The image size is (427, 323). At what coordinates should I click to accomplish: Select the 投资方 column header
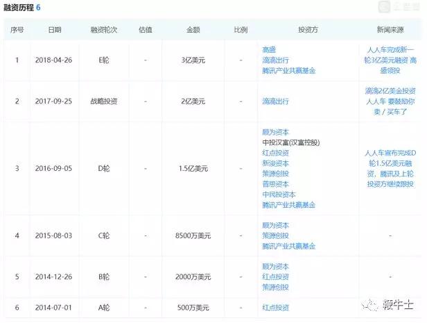tap(308, 30)
